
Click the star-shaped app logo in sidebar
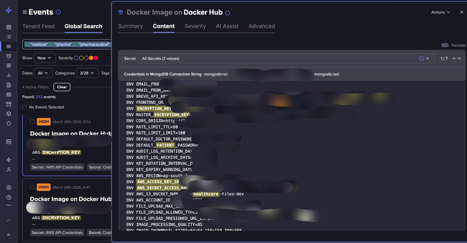coord(9,11)
